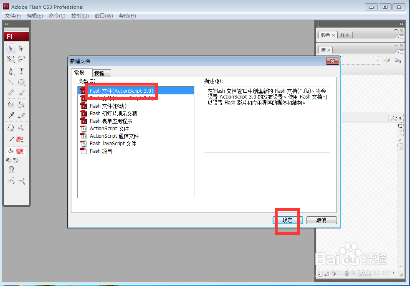Open the 窗口(W) menu
Image resolution: width=410 pixels, height=286 pixels.
coord(104,16)
